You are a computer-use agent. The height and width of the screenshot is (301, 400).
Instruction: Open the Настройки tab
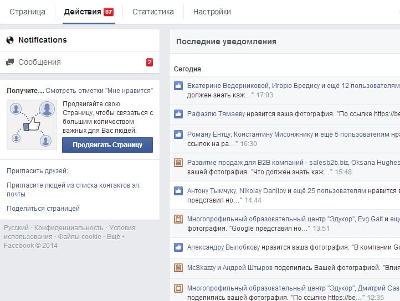pyautogui.click(x=212, y=12)
